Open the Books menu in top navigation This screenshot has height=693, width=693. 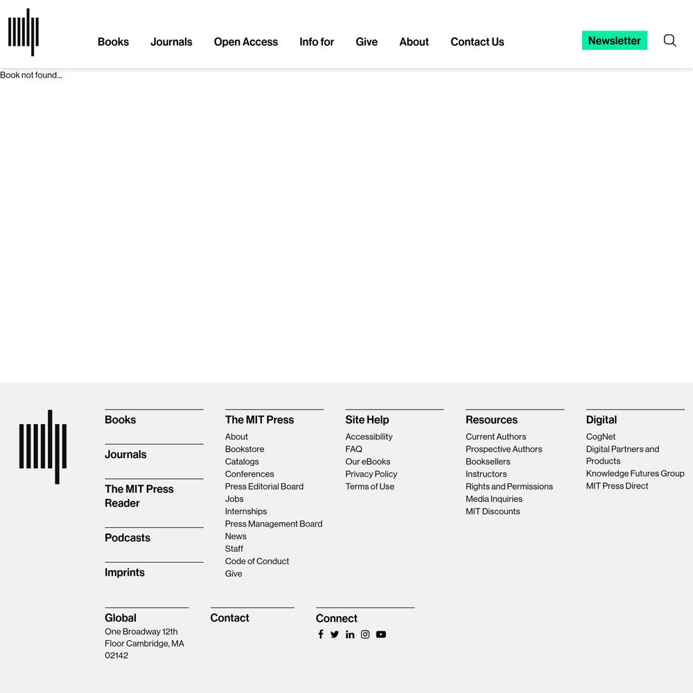coord(113,42)
